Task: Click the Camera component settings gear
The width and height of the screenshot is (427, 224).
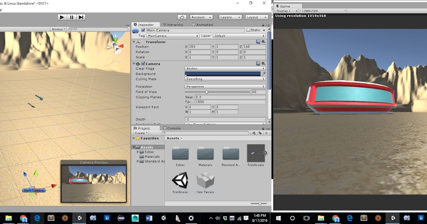Action: click(263, 63)
